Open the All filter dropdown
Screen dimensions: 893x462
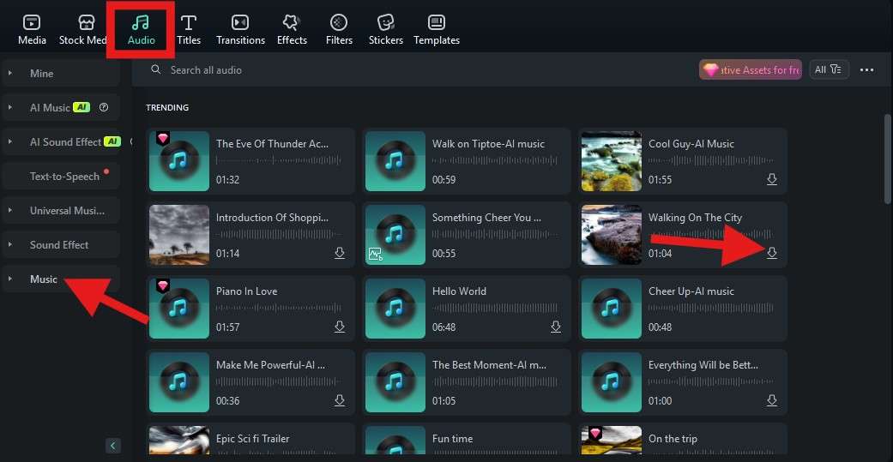(829, 69)
